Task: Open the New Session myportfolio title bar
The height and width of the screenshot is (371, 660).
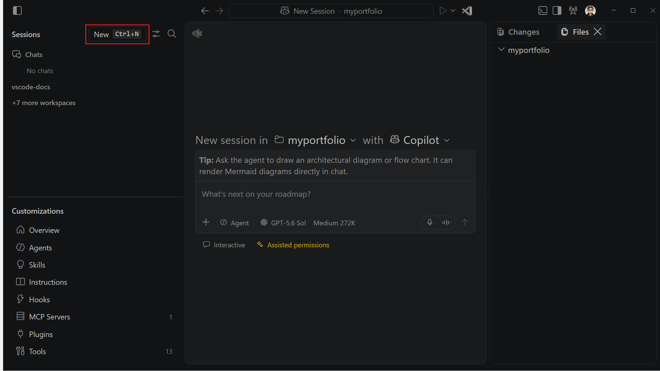Action: pyautogui.click(x=331, y=11)
